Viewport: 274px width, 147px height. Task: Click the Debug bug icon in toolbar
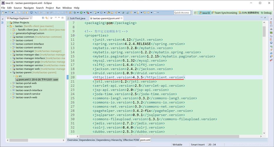[75, 13]
